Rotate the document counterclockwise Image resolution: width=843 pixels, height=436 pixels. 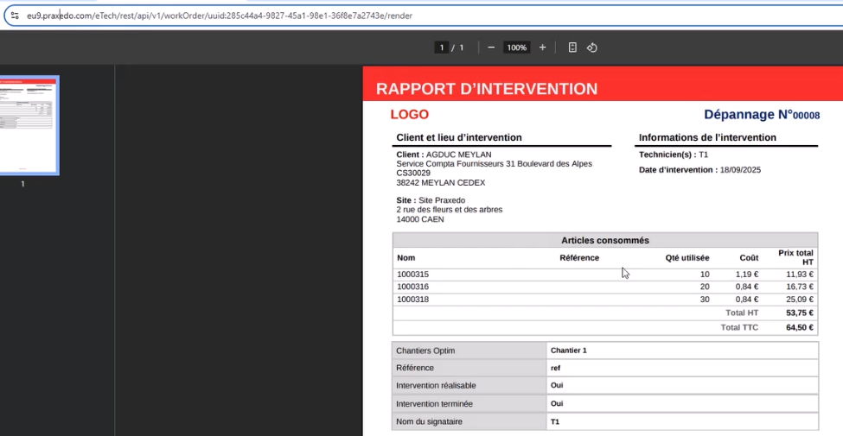point(592,47)
